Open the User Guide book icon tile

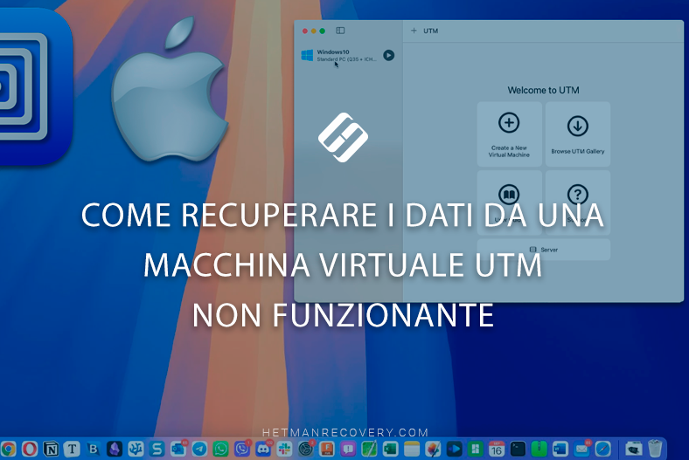click(509, 203)
